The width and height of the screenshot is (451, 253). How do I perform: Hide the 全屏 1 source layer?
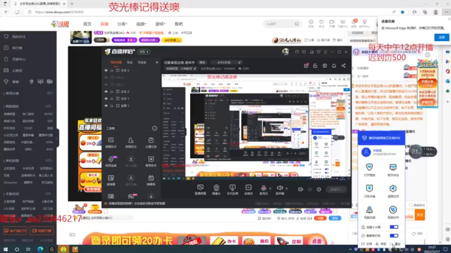coord(106,106)
